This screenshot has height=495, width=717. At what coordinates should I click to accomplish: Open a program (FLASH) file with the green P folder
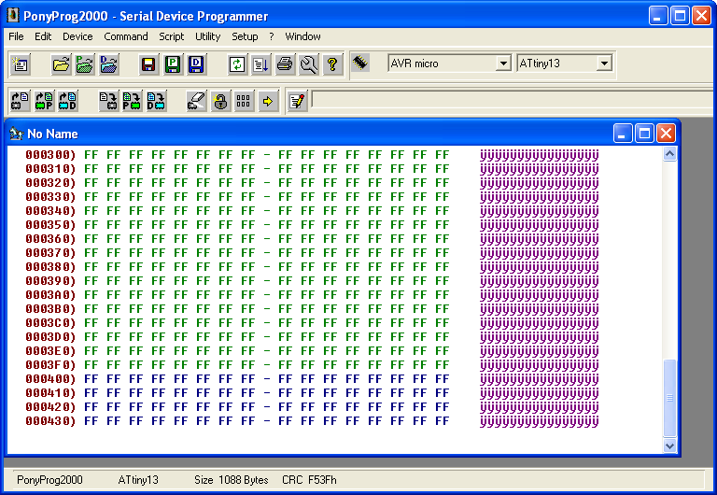click(85, 64)
